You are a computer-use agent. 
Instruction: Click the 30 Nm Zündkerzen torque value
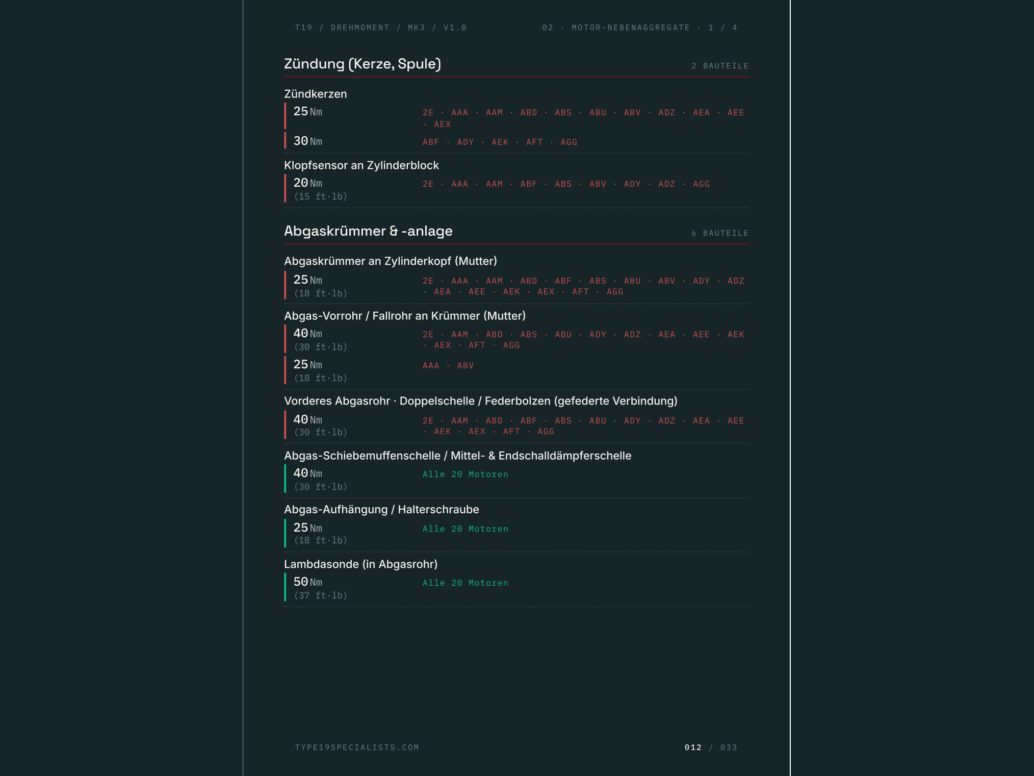click(x=307, y=141)
